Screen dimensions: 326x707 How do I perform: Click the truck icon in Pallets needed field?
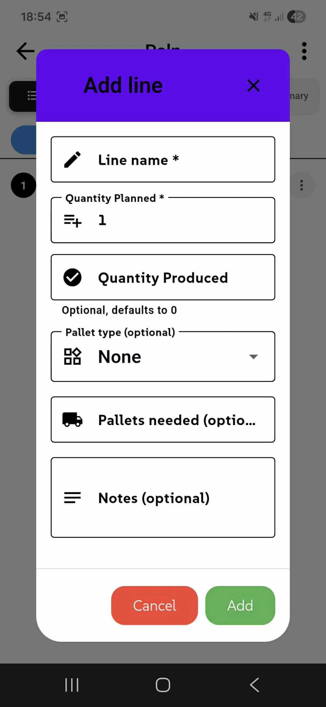(x=72, y=420)
